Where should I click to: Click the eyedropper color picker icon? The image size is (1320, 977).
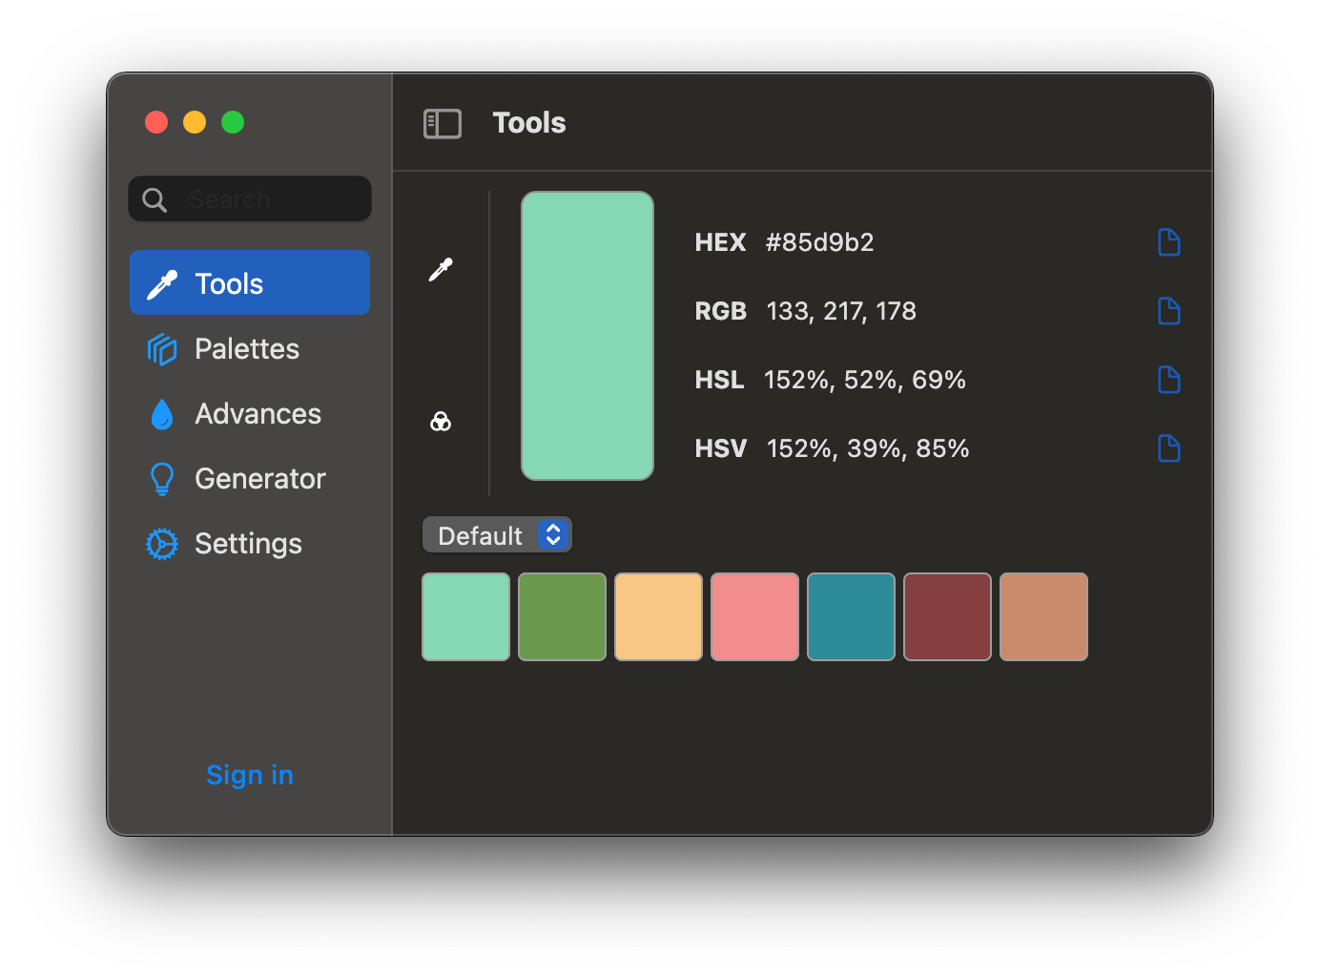tap(441, 270)
